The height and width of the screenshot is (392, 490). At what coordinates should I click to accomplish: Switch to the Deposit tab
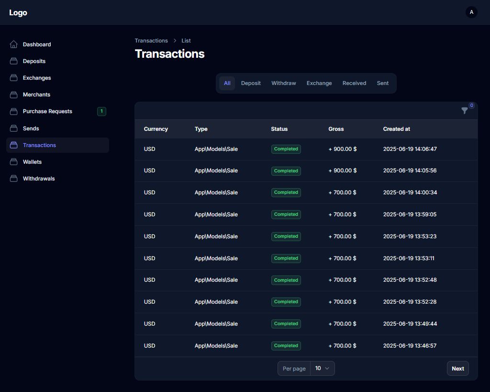[x=251, y=83]
